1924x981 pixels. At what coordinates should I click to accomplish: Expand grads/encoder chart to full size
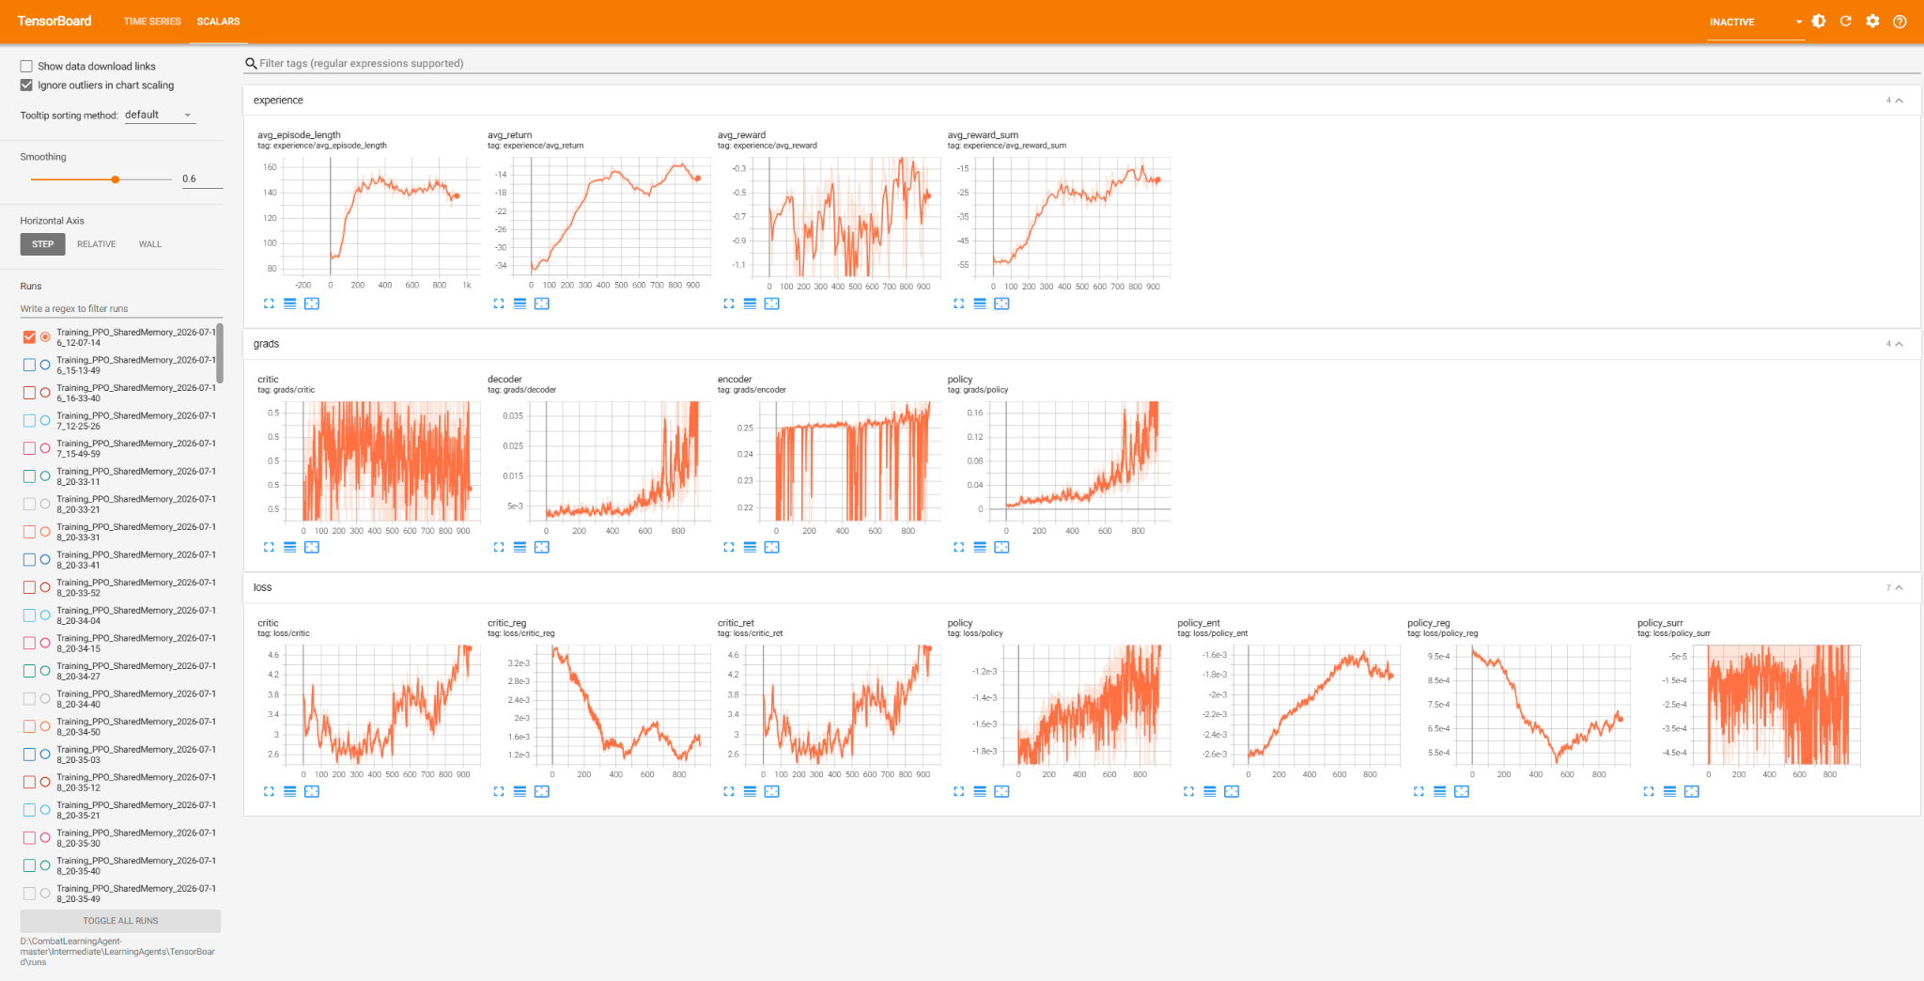728,547
